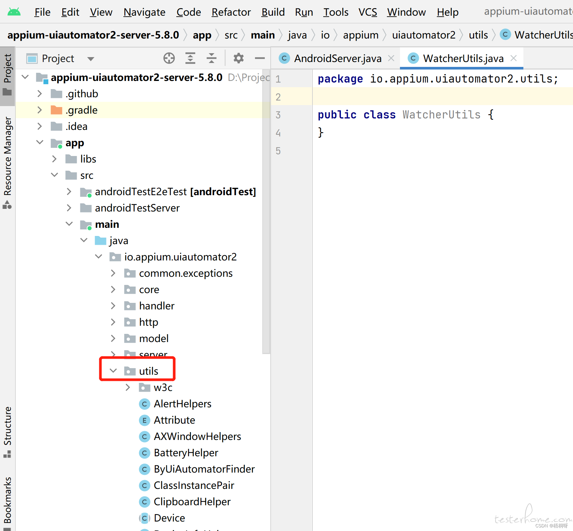Open the Run menu
This screenshot has width=573, height=531.
tap(304, 12)
